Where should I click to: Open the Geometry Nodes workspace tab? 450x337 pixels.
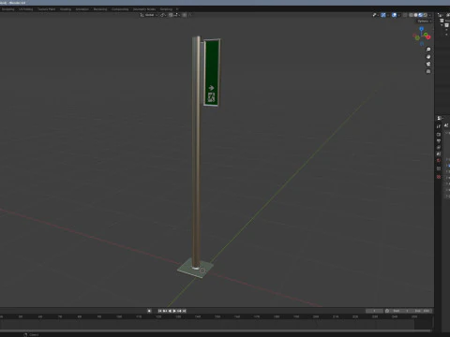[144, 9]
